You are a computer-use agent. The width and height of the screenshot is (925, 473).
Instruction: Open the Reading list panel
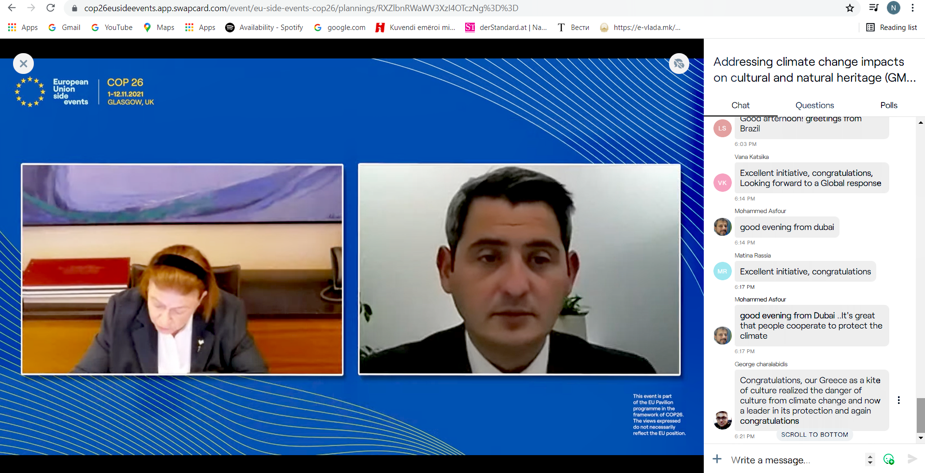(x=891, y=28)
